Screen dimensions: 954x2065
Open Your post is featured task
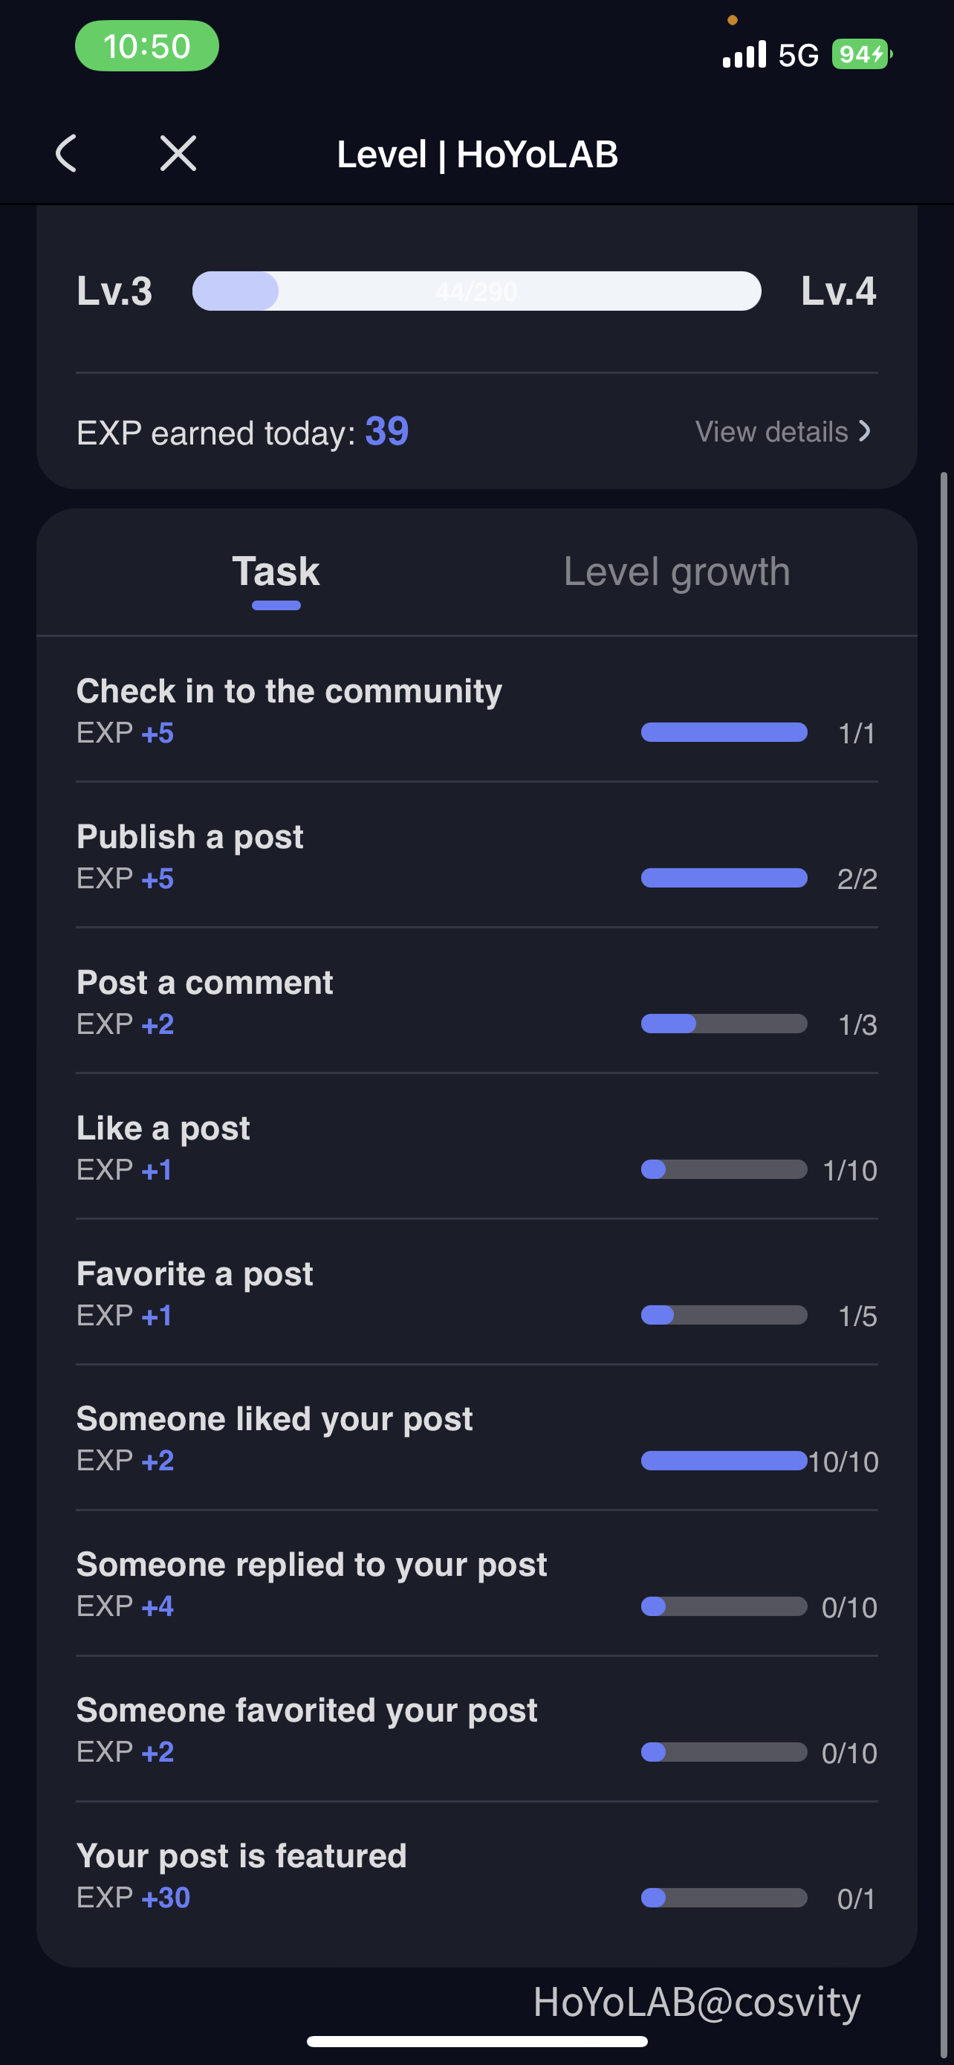point(241,1856)
